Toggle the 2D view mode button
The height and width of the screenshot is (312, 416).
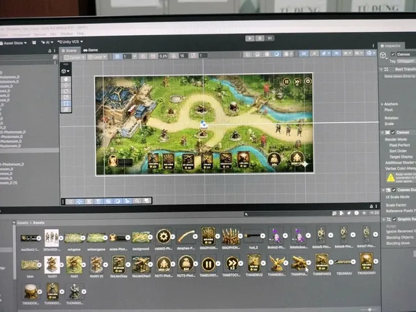point(304,54)
